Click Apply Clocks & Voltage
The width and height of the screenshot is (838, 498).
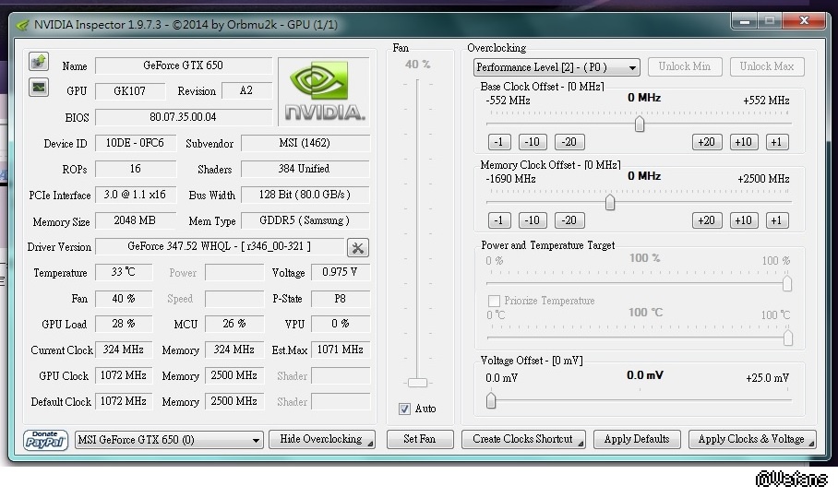pyautogui.click(x=751, y=440)
